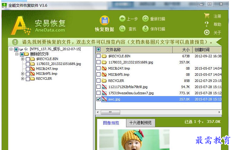Viewport: 233px width, 150px height.
Task: Collapse the 删除的文件 tree node
Action: [x=17, y=54]
